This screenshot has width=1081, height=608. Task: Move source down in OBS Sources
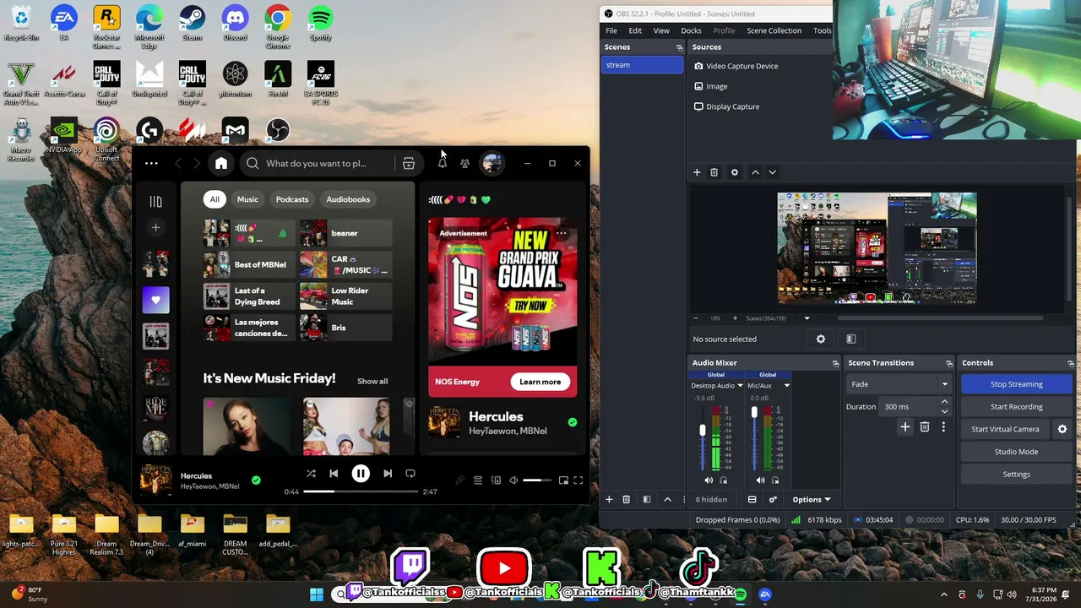(772, 172)
